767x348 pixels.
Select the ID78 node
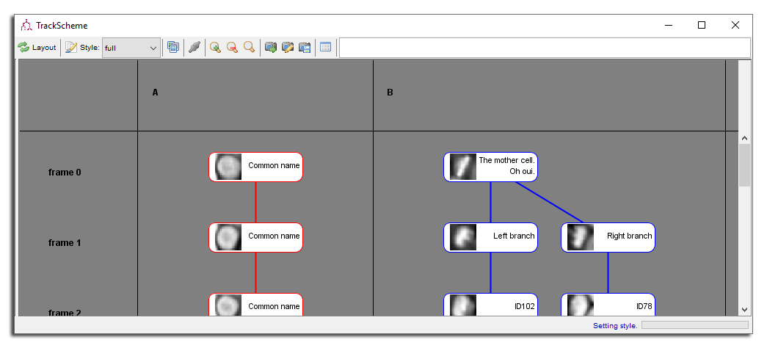coord(608,305)
